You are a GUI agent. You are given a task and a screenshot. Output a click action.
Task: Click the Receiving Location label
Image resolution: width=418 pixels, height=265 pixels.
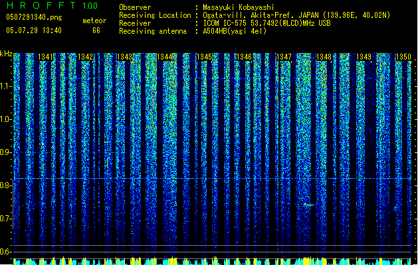(x=155, y=15)
